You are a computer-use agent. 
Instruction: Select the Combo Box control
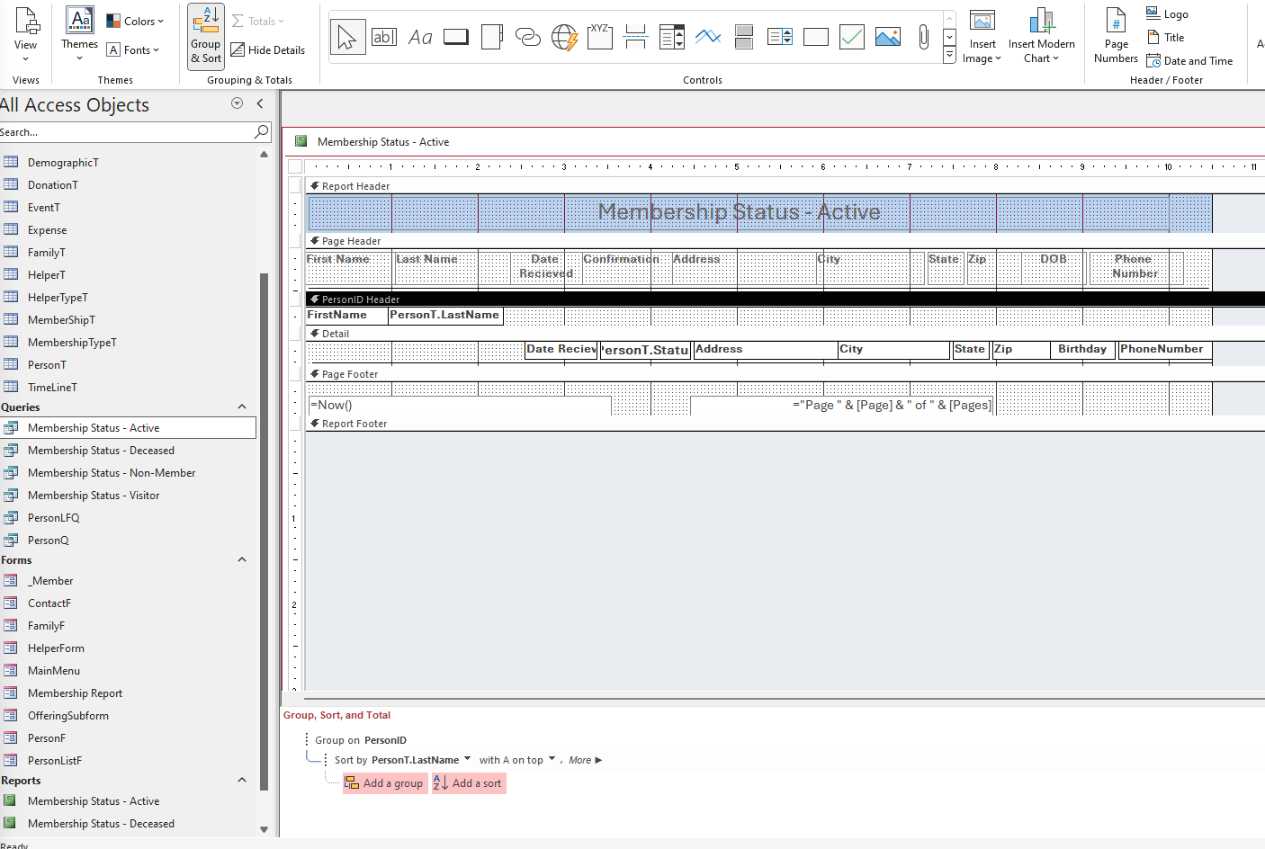pyautogui.click(x=671, y=36)
